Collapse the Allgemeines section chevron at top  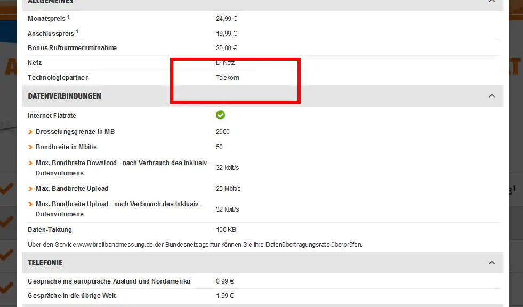[492, 2]
